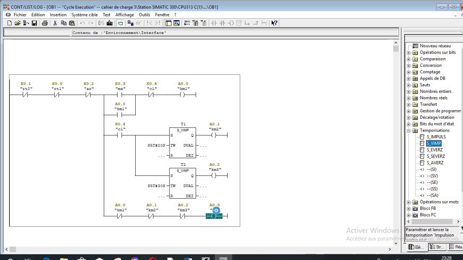Select the S_IMPULS timer element
463x260 pixels.
436,137
